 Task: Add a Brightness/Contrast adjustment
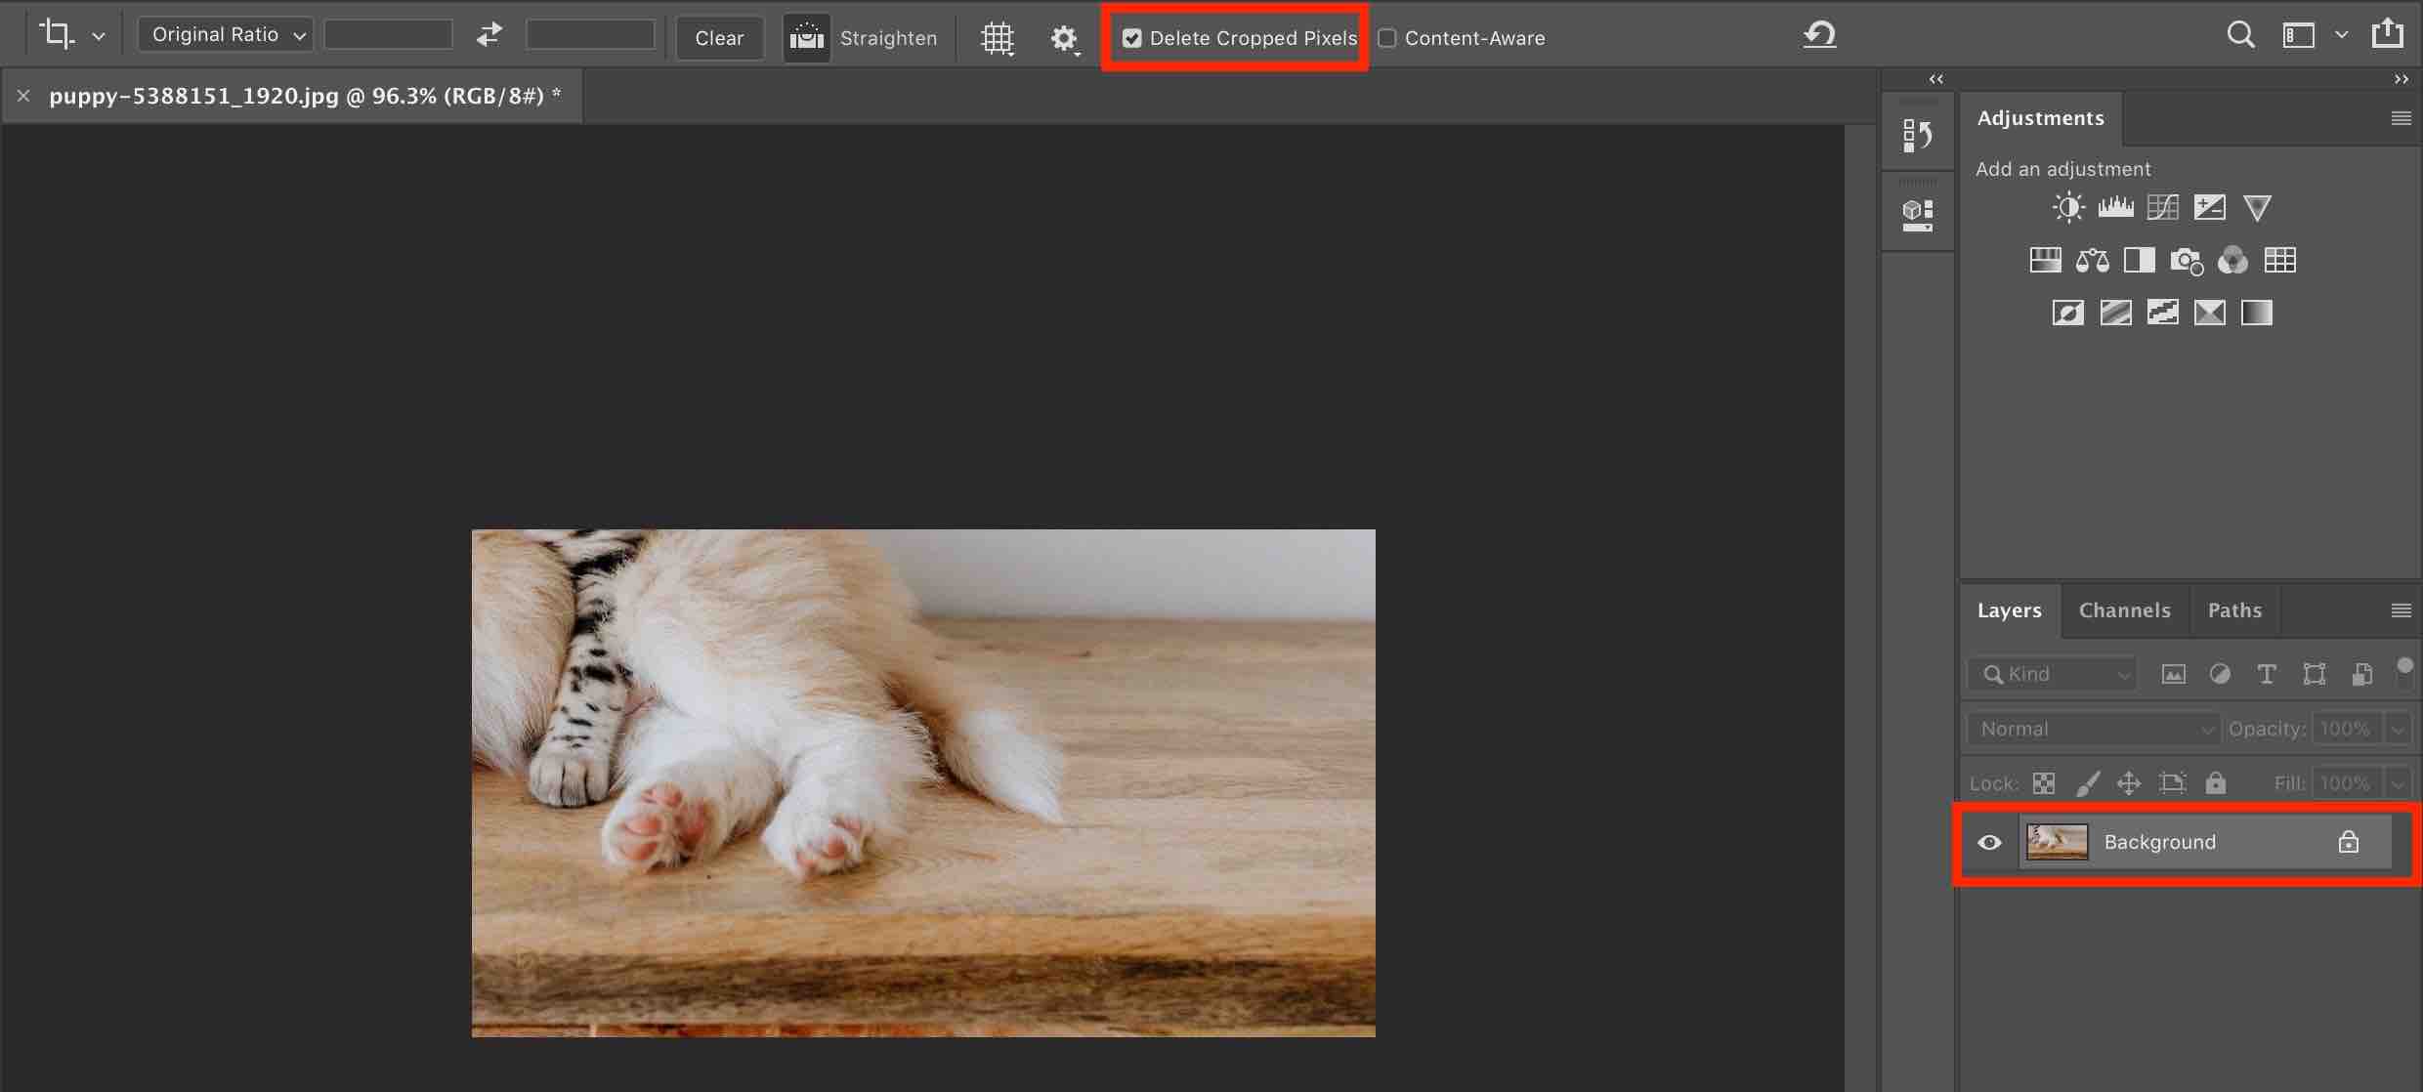click(2067, 207)
